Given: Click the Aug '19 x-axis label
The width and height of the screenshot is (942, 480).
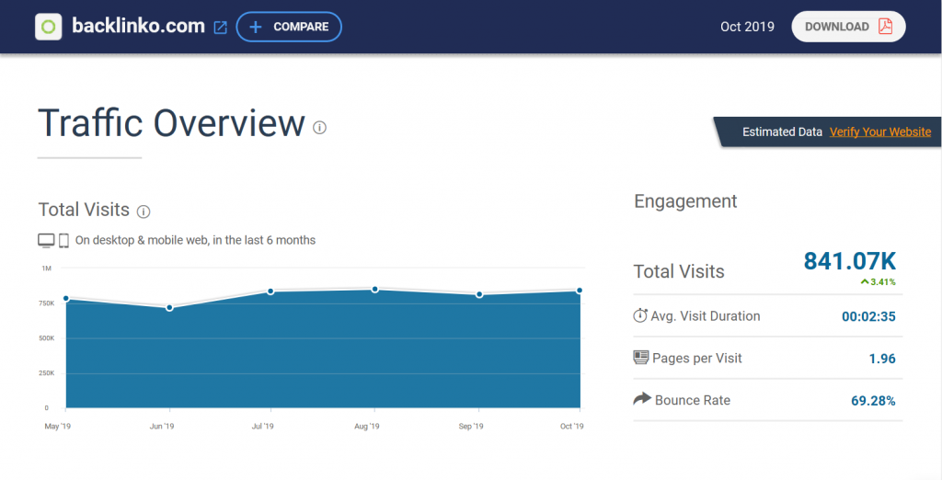Looking at the screenshot, I should [367, 427].
